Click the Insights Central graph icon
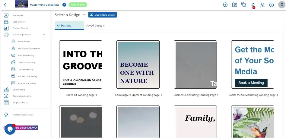The height and width of the screenshot is (139, 286). [x=6, y=103]
